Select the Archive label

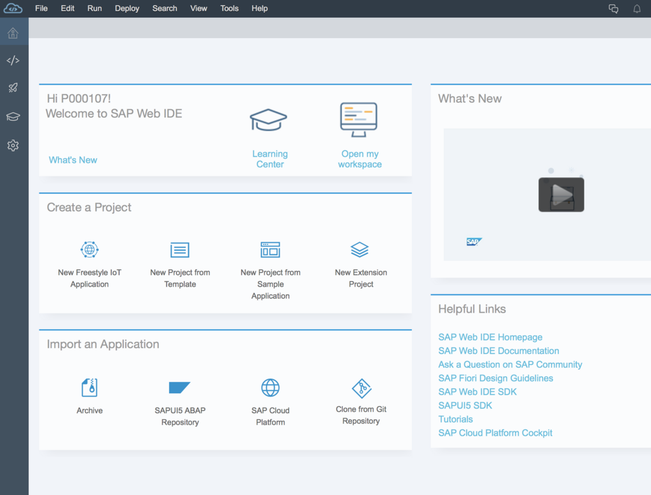89,410
